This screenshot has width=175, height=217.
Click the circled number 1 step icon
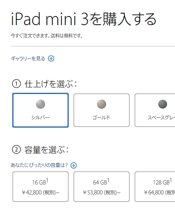[x=16, y=84]
